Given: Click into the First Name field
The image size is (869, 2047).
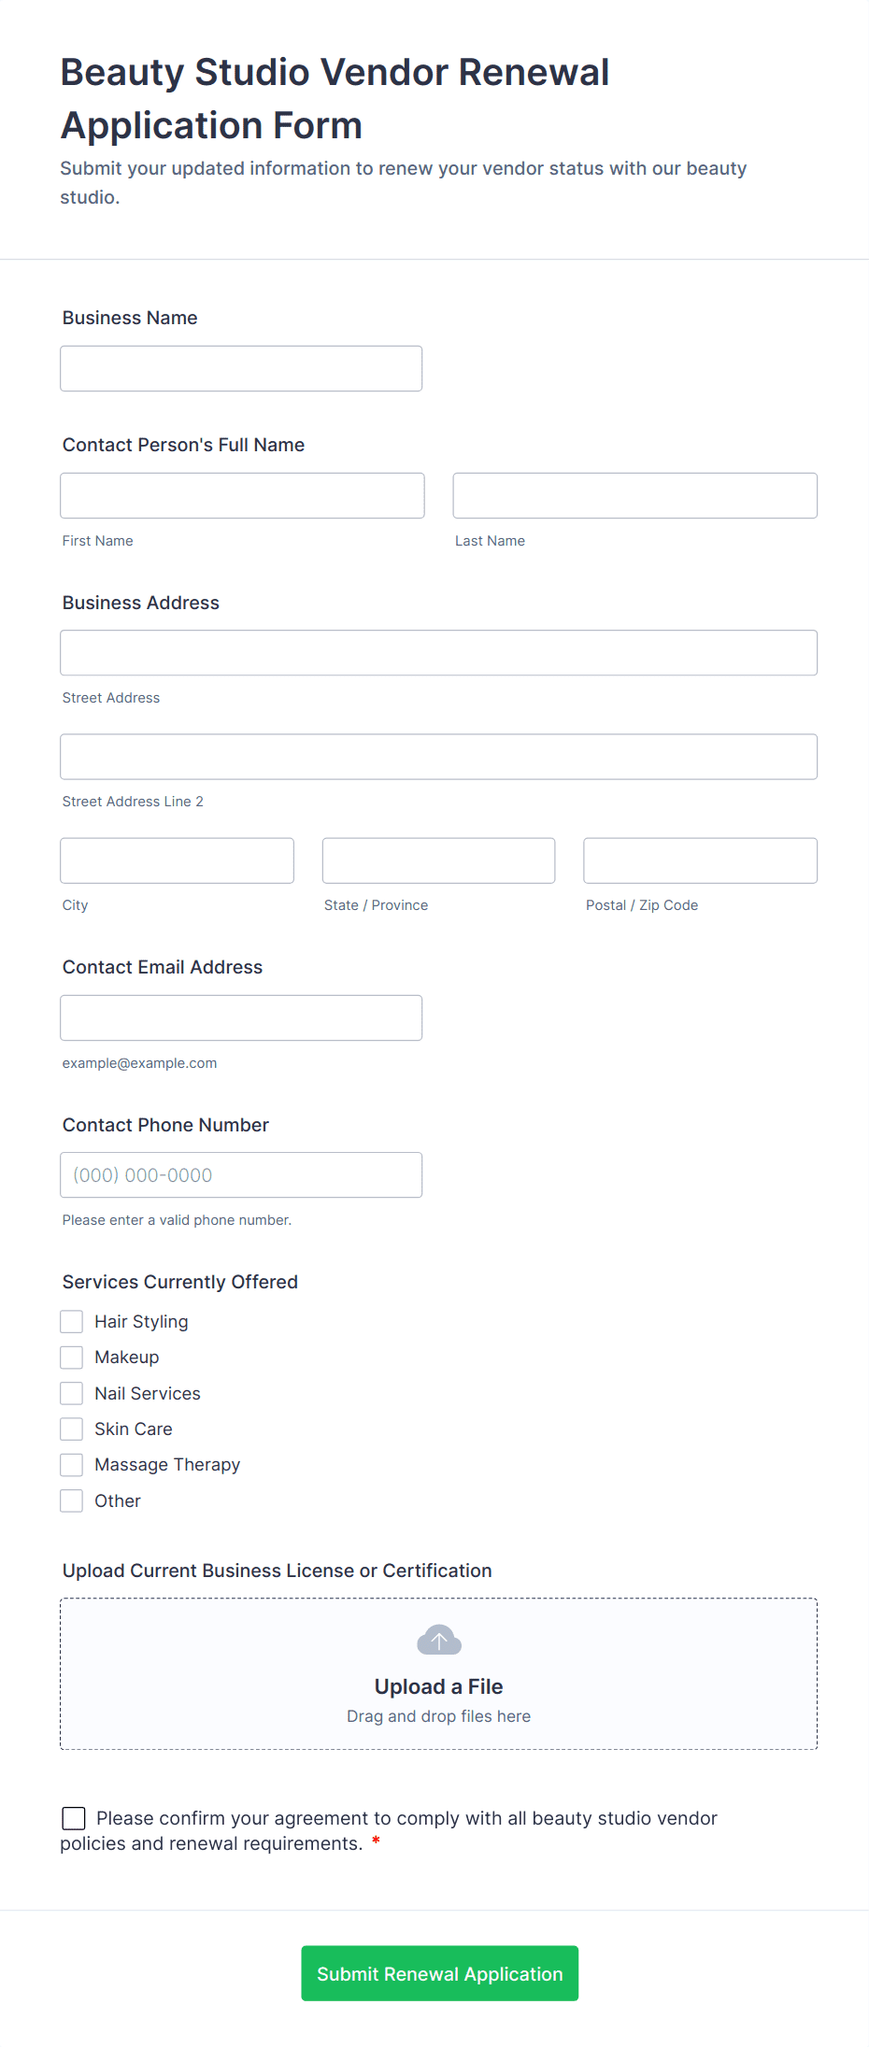Looking at the screenshot, I should pyautogui.click(x=242, y=495).
